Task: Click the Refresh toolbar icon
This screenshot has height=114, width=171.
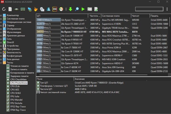Action: tap(4, 9)
